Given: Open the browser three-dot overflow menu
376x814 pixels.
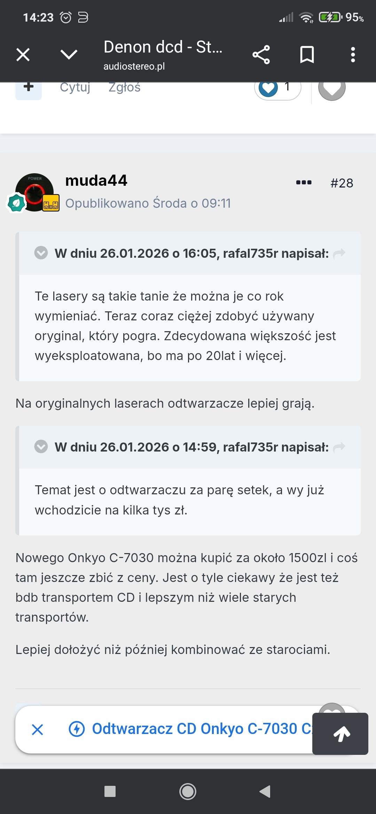Looking at the screenshot, I should [353, 55].
